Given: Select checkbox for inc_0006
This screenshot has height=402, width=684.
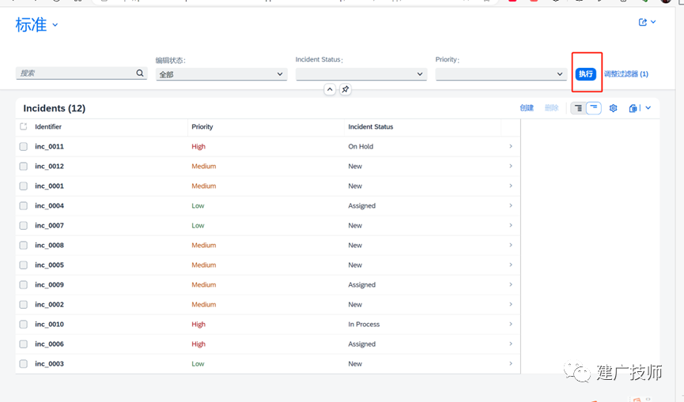Looking at the screenshot, I should point(24,344).
